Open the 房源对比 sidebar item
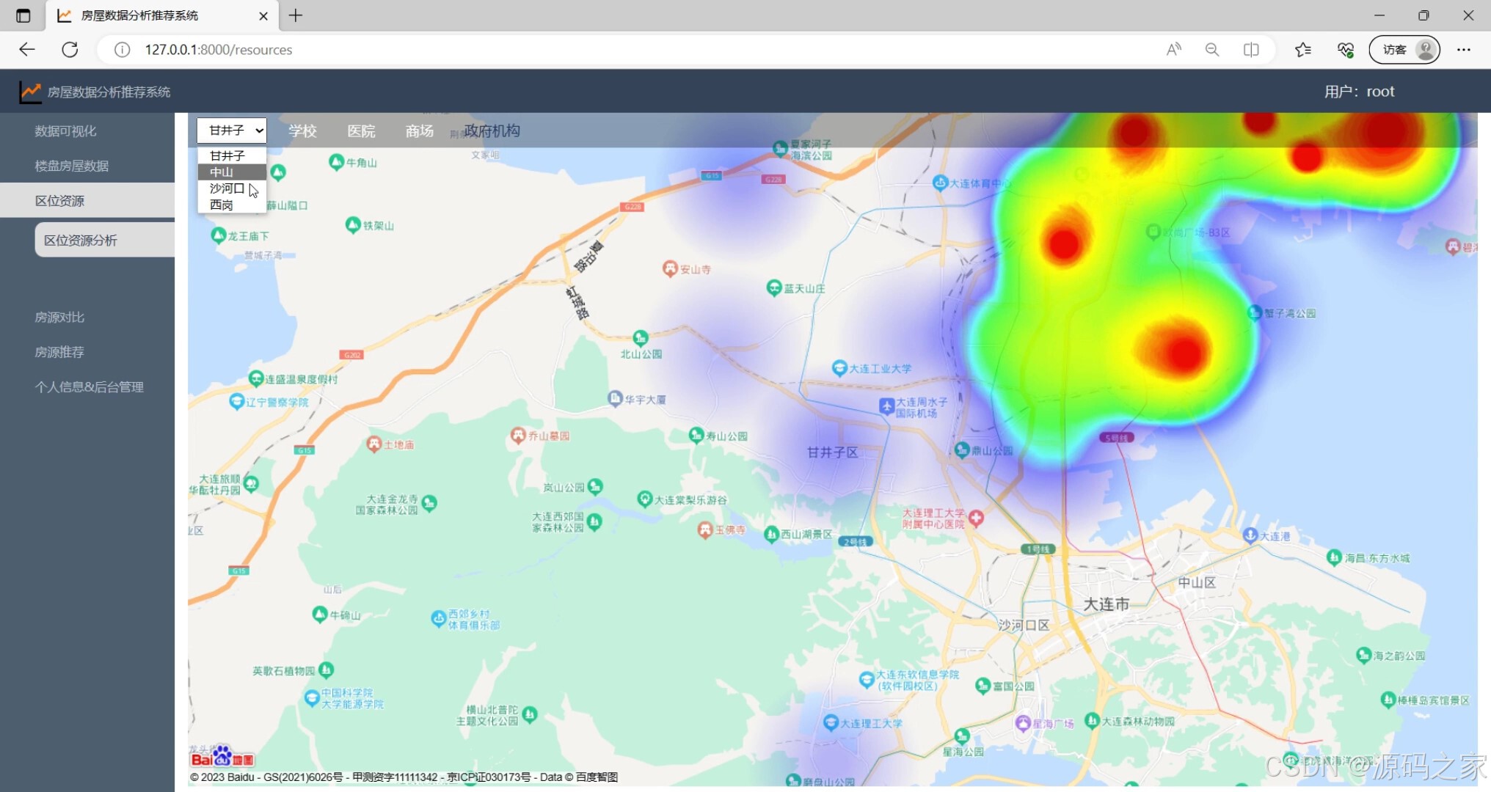This screenshot has width=1491, height=792. [59, 317]
